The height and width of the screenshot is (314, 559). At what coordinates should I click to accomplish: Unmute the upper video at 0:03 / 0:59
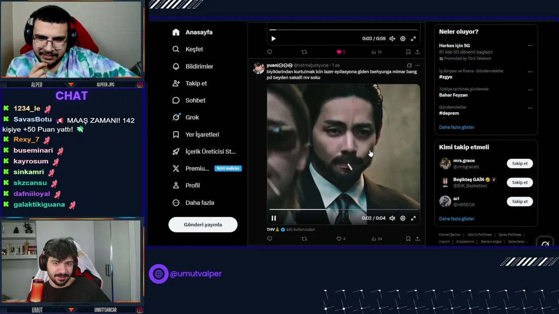(x=392, y=39)
